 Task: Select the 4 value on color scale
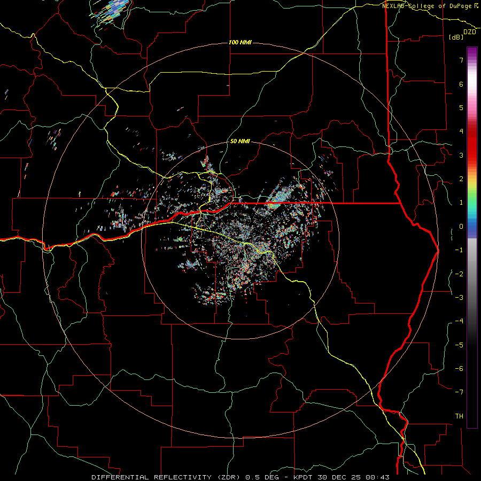(461, 131)
